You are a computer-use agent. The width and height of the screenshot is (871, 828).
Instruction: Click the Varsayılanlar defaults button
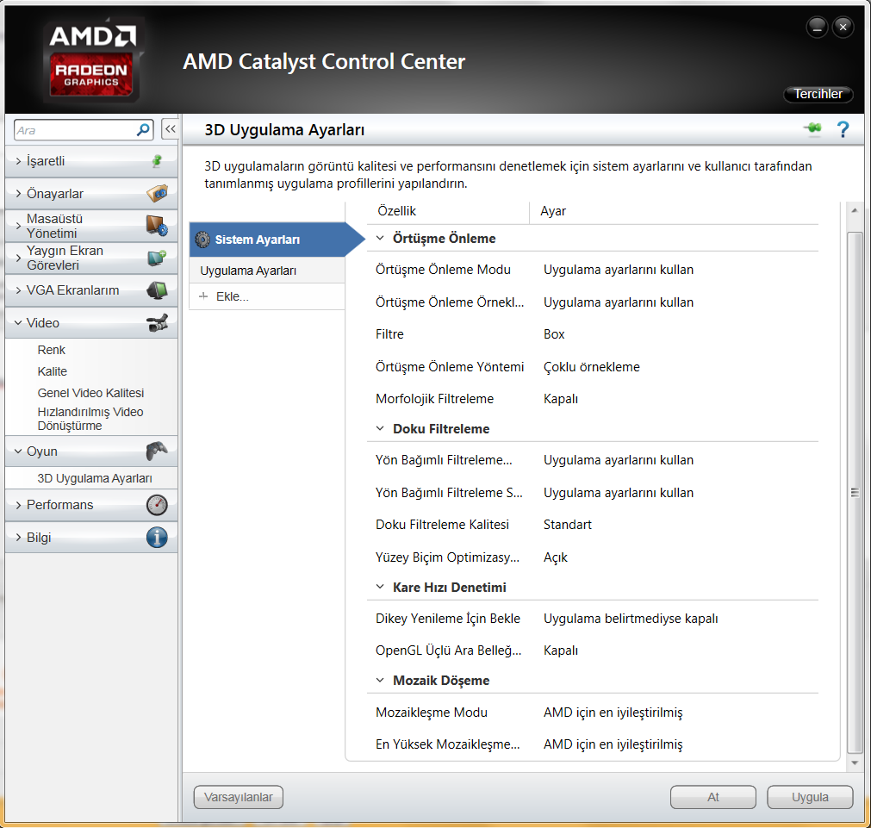(239, 797)
